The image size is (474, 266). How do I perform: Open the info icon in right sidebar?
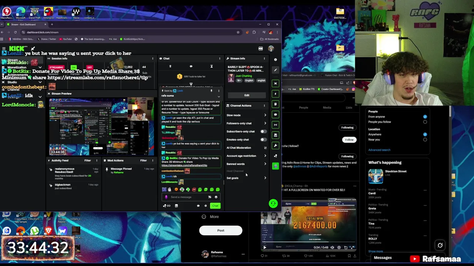click(x=275, y=59)
